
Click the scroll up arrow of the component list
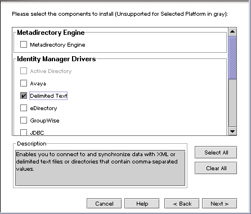(232, 31)
